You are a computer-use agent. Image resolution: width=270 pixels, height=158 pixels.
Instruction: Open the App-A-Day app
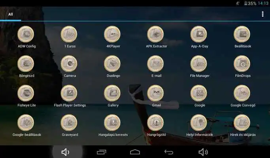pyautogui.click(x=199, y=34)
